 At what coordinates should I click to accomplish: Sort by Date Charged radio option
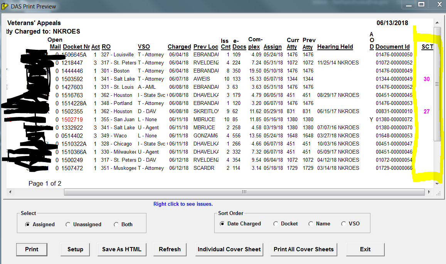222,223
